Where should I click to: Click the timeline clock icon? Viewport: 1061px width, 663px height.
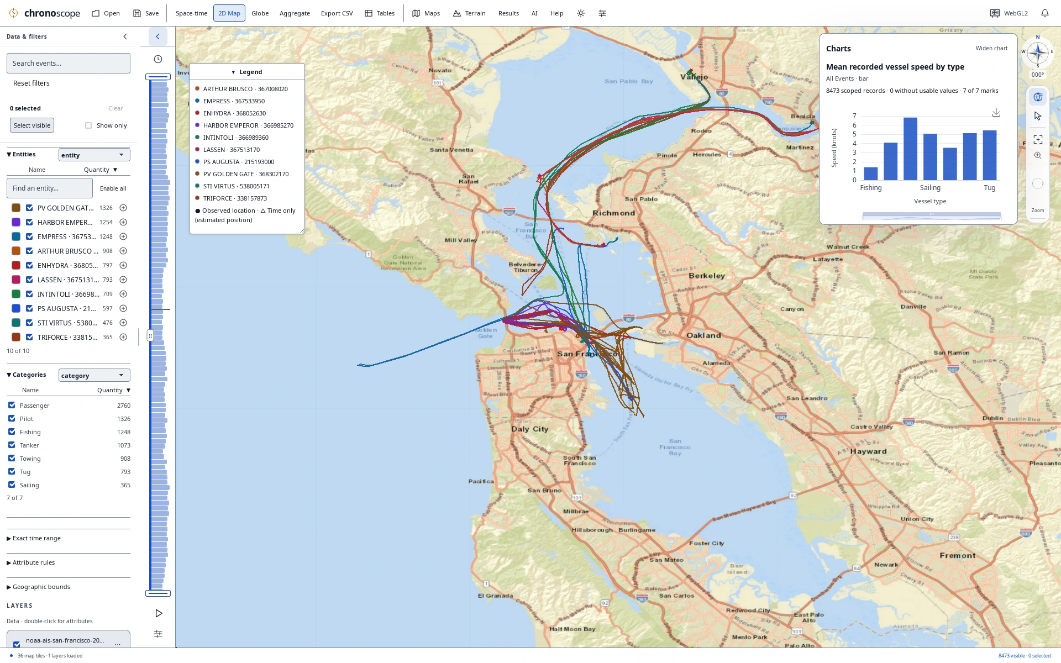click(x=158, y=59)
